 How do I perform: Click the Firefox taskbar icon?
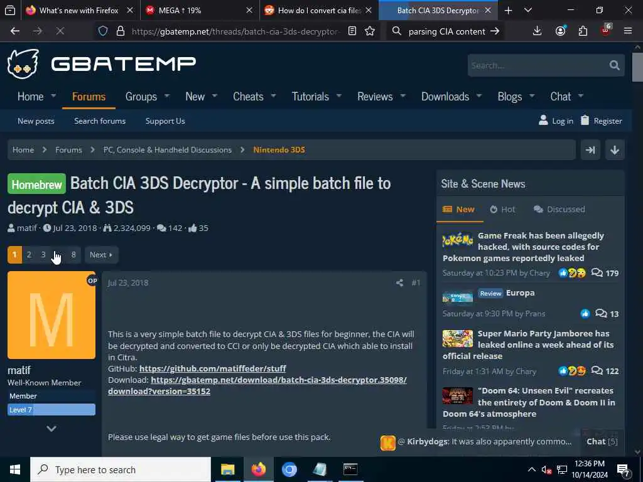tap(258, 469)
